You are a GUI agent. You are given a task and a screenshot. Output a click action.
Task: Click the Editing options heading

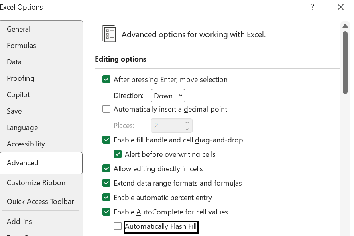tap(120, 59)
